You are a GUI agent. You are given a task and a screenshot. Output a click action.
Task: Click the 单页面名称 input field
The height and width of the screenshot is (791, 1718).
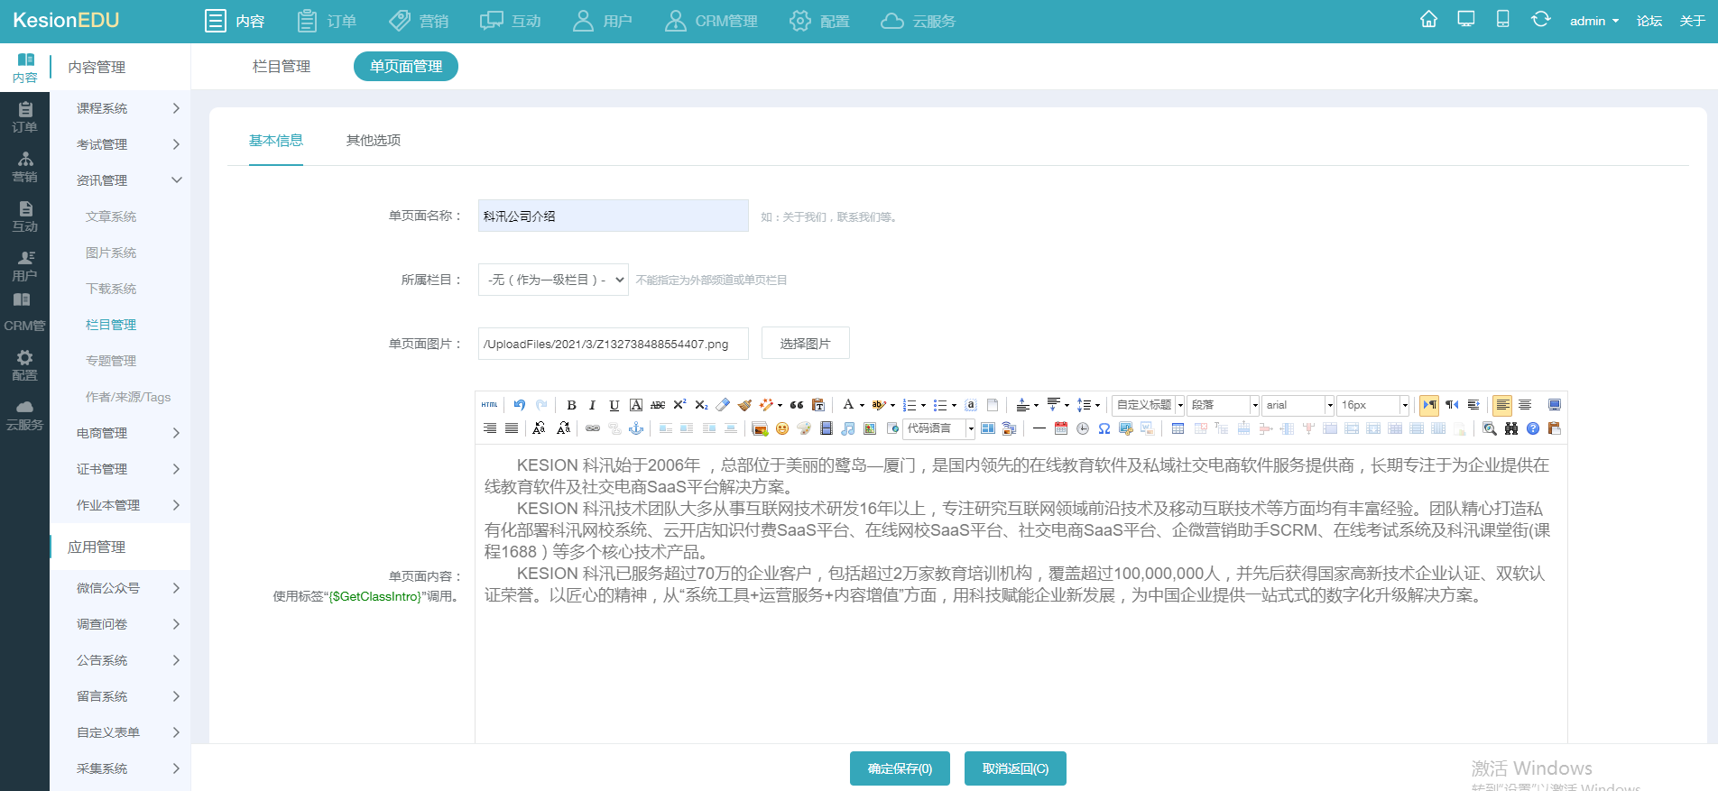pos(614,216)
